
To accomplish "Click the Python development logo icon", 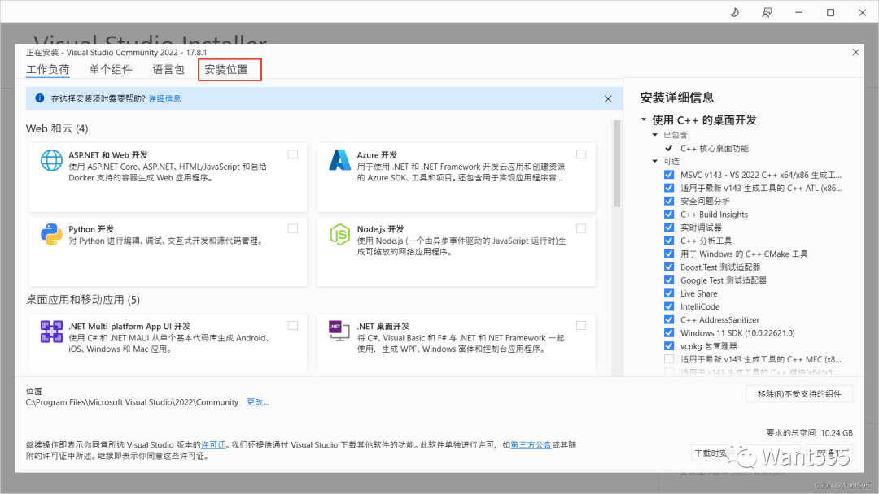I will [51, 235].
